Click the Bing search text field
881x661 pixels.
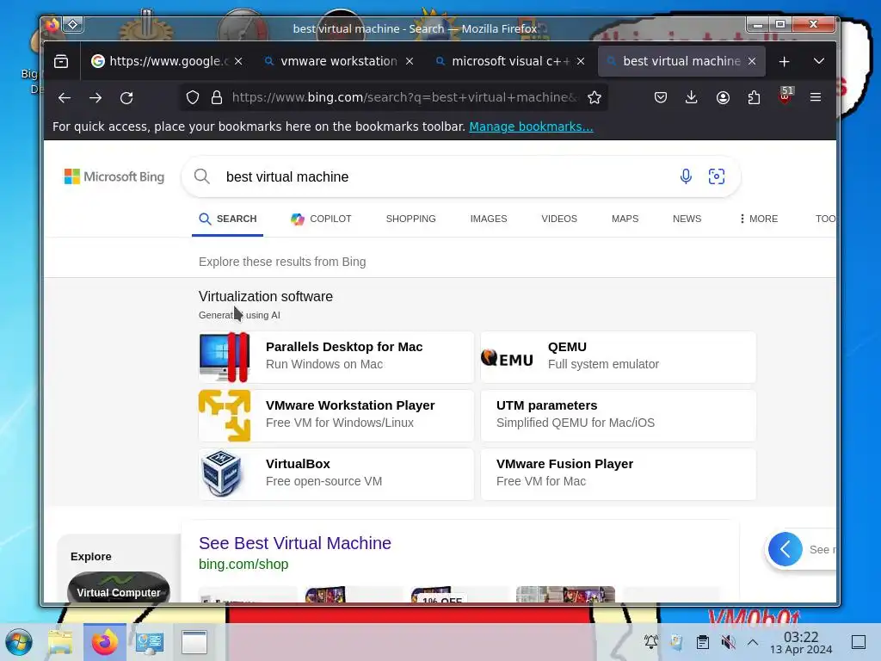(x=444, y=176)
